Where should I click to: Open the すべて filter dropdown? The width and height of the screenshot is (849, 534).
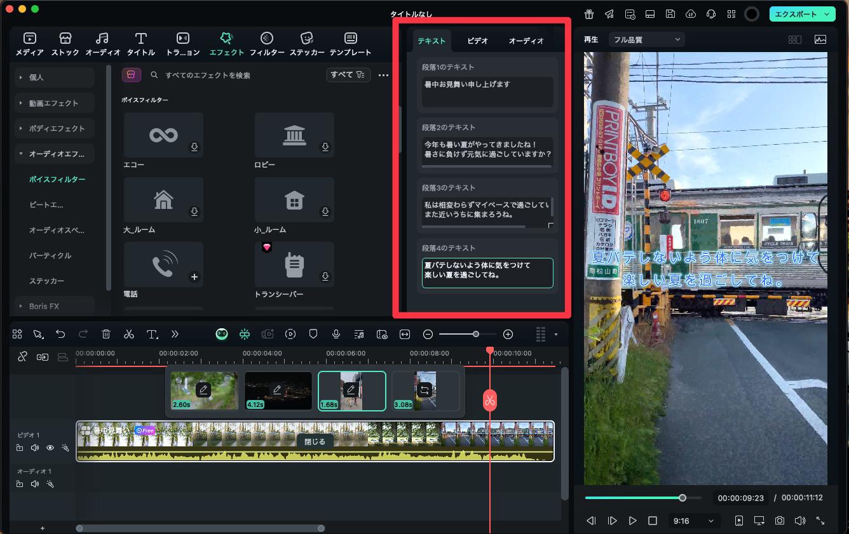[x=348, y=75]
